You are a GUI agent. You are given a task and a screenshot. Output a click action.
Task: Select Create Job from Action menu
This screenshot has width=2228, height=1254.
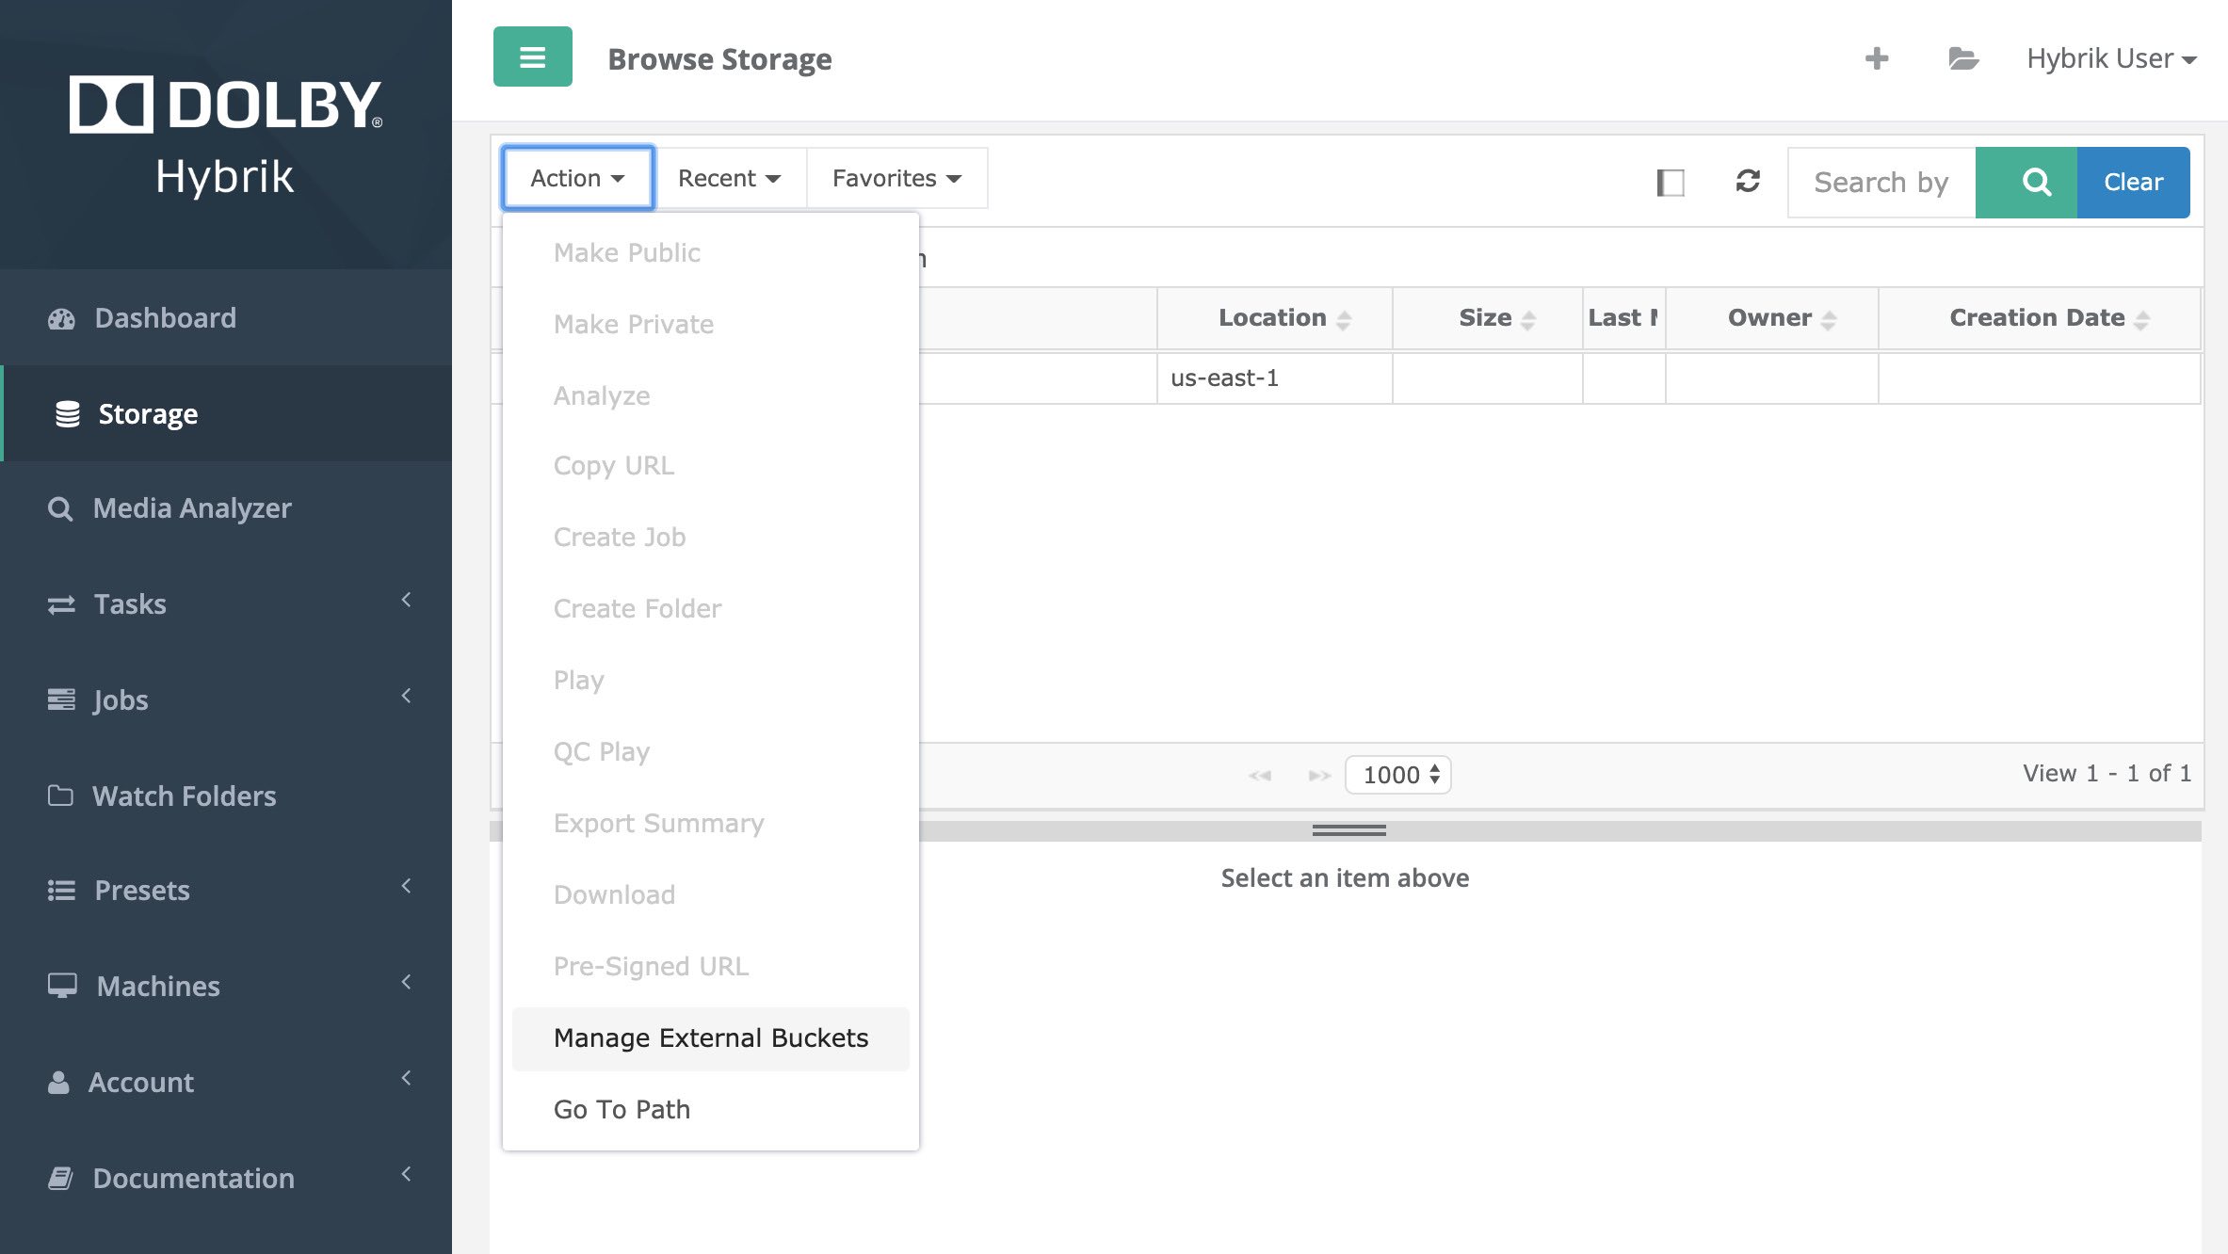(x=620, y=537)
